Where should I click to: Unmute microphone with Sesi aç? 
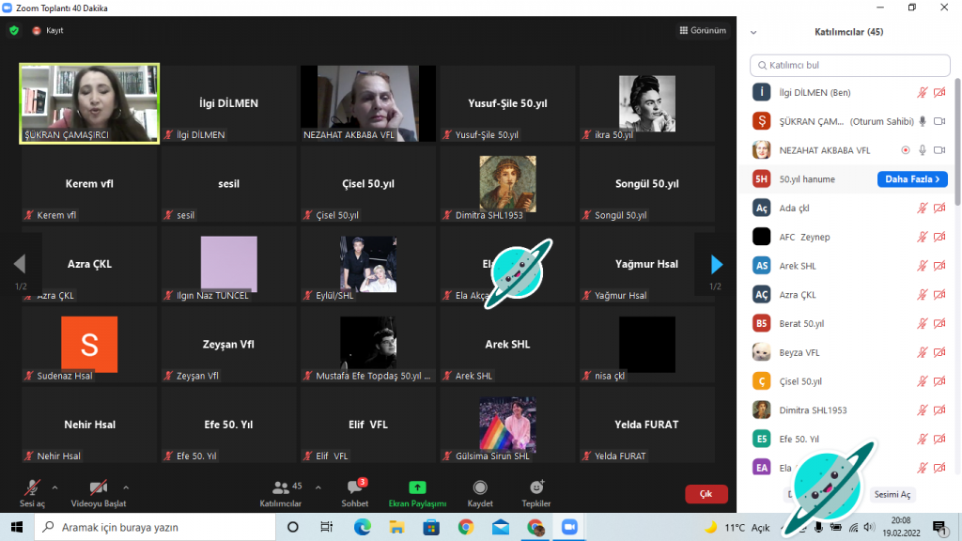click(33, 488)
